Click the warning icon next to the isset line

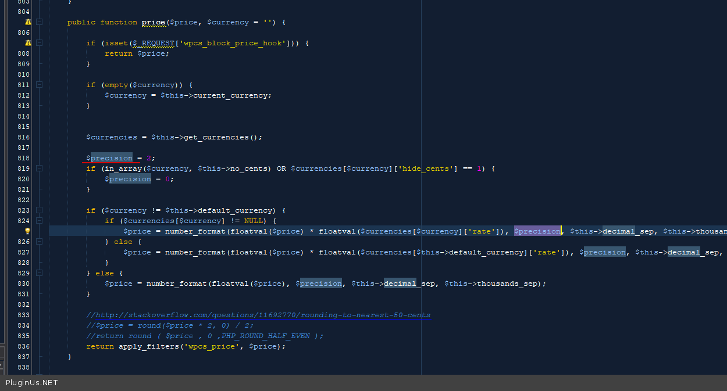[x=28, y=43]
